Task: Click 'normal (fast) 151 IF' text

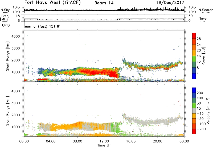Action: [x=42, y=26]
